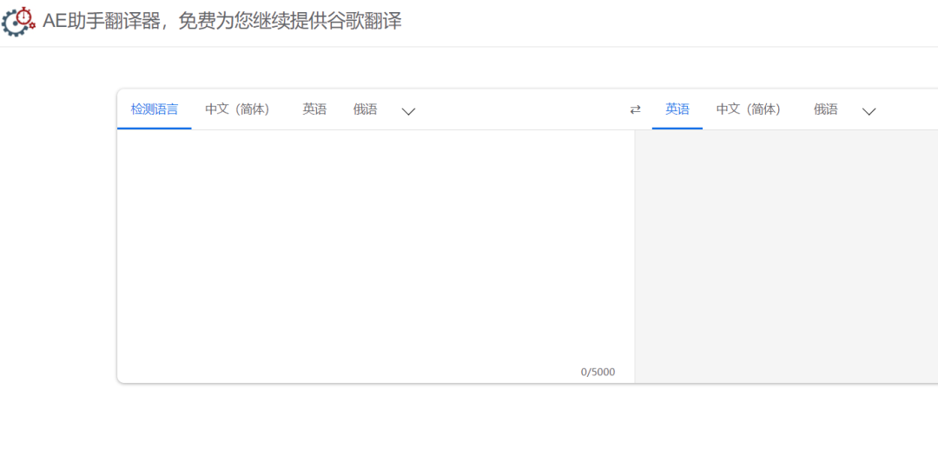Pick 俄语 in the source language tabs

tap(365, 109)
